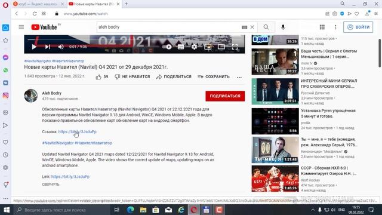Viewport: 382px width, 215px height.
Task: Seek on the video progress bar
Action: (x=134, y=39)
